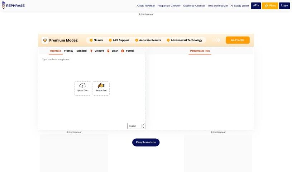Click the Login button
The height and width of the screenshot is (172, 292).
[x=284, y=6]
